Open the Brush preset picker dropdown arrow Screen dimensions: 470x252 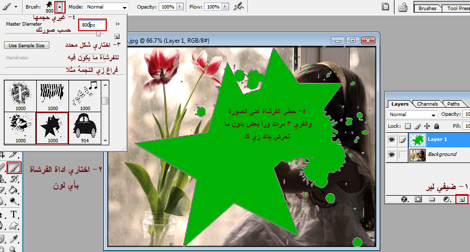(60, 8)
